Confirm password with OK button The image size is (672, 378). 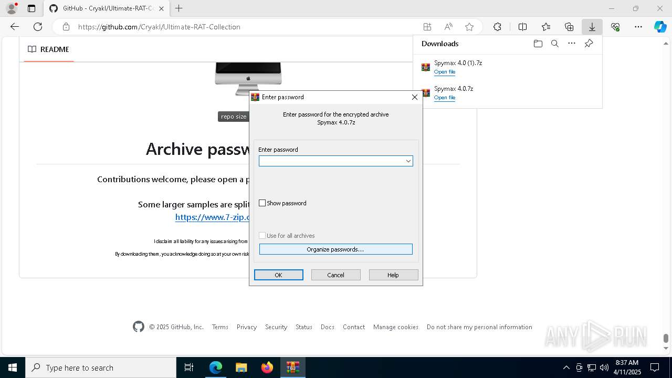click(279, 275)
